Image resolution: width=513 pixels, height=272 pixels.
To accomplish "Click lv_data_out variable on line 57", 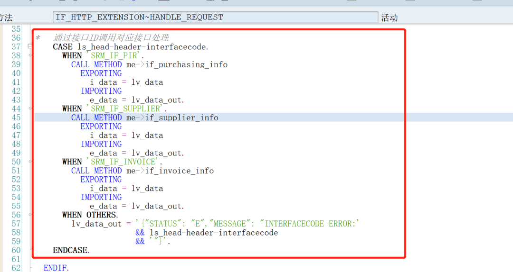I will click(96, 224).
